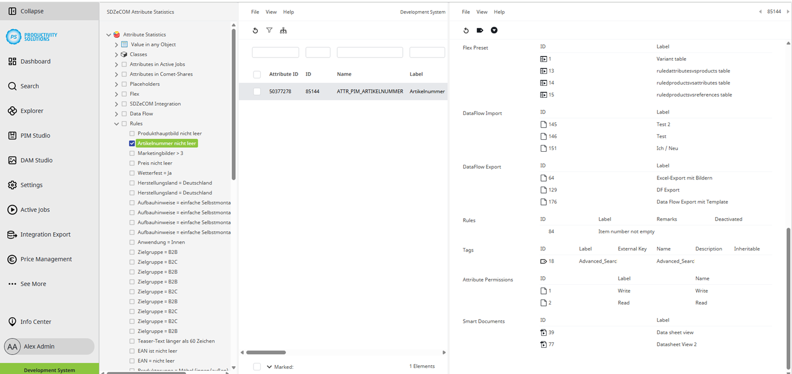Click the tag icon in the right pane toolbar
Viewport: 792px width, 374px height.
click(x=479, y=30)
